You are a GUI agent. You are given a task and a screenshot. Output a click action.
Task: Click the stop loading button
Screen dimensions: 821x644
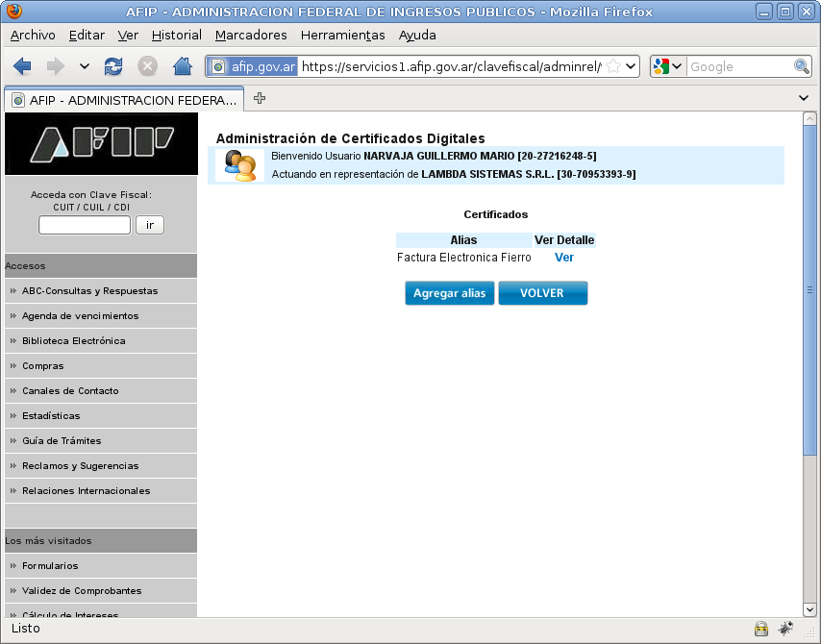pyautogui.click(x=148, y=66)
